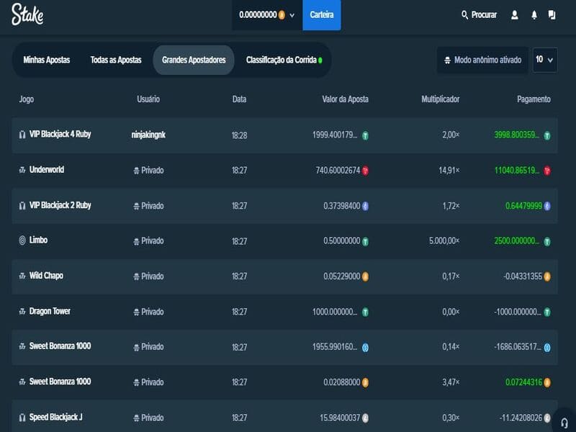Click the Multiplicador column header

point(441,99)
